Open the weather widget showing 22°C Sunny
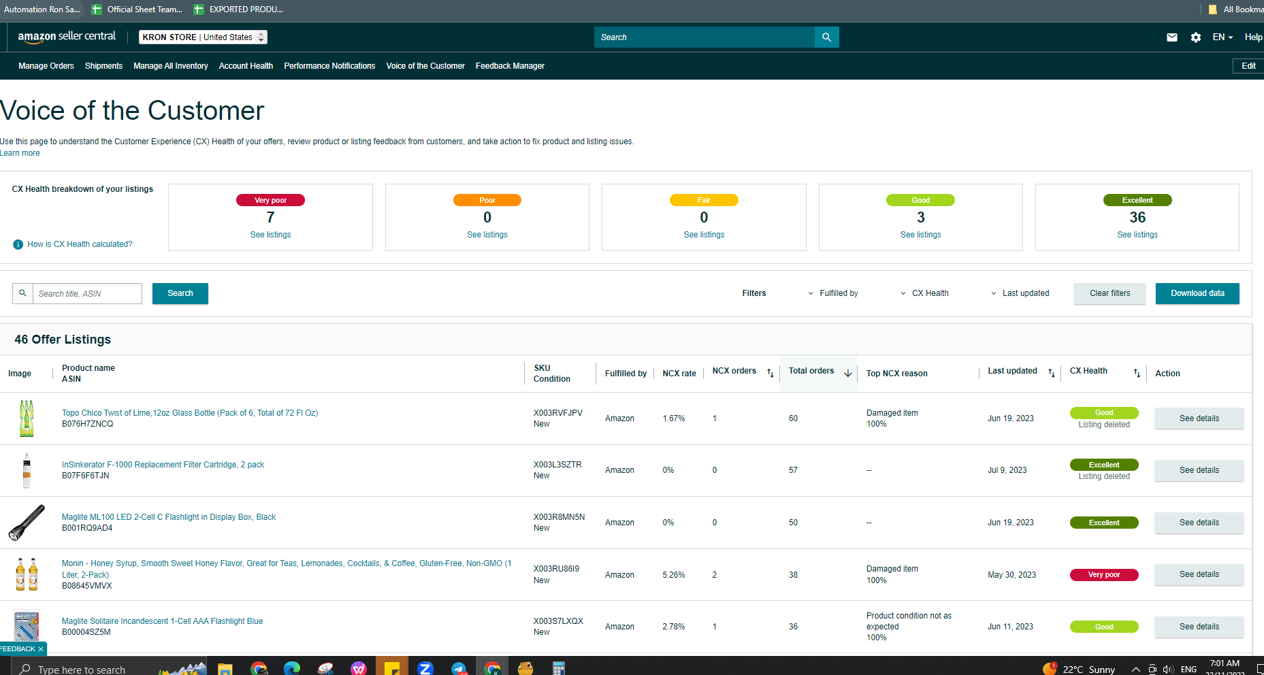This screenshot has height=675, width=1264. tap(1079, 669)
